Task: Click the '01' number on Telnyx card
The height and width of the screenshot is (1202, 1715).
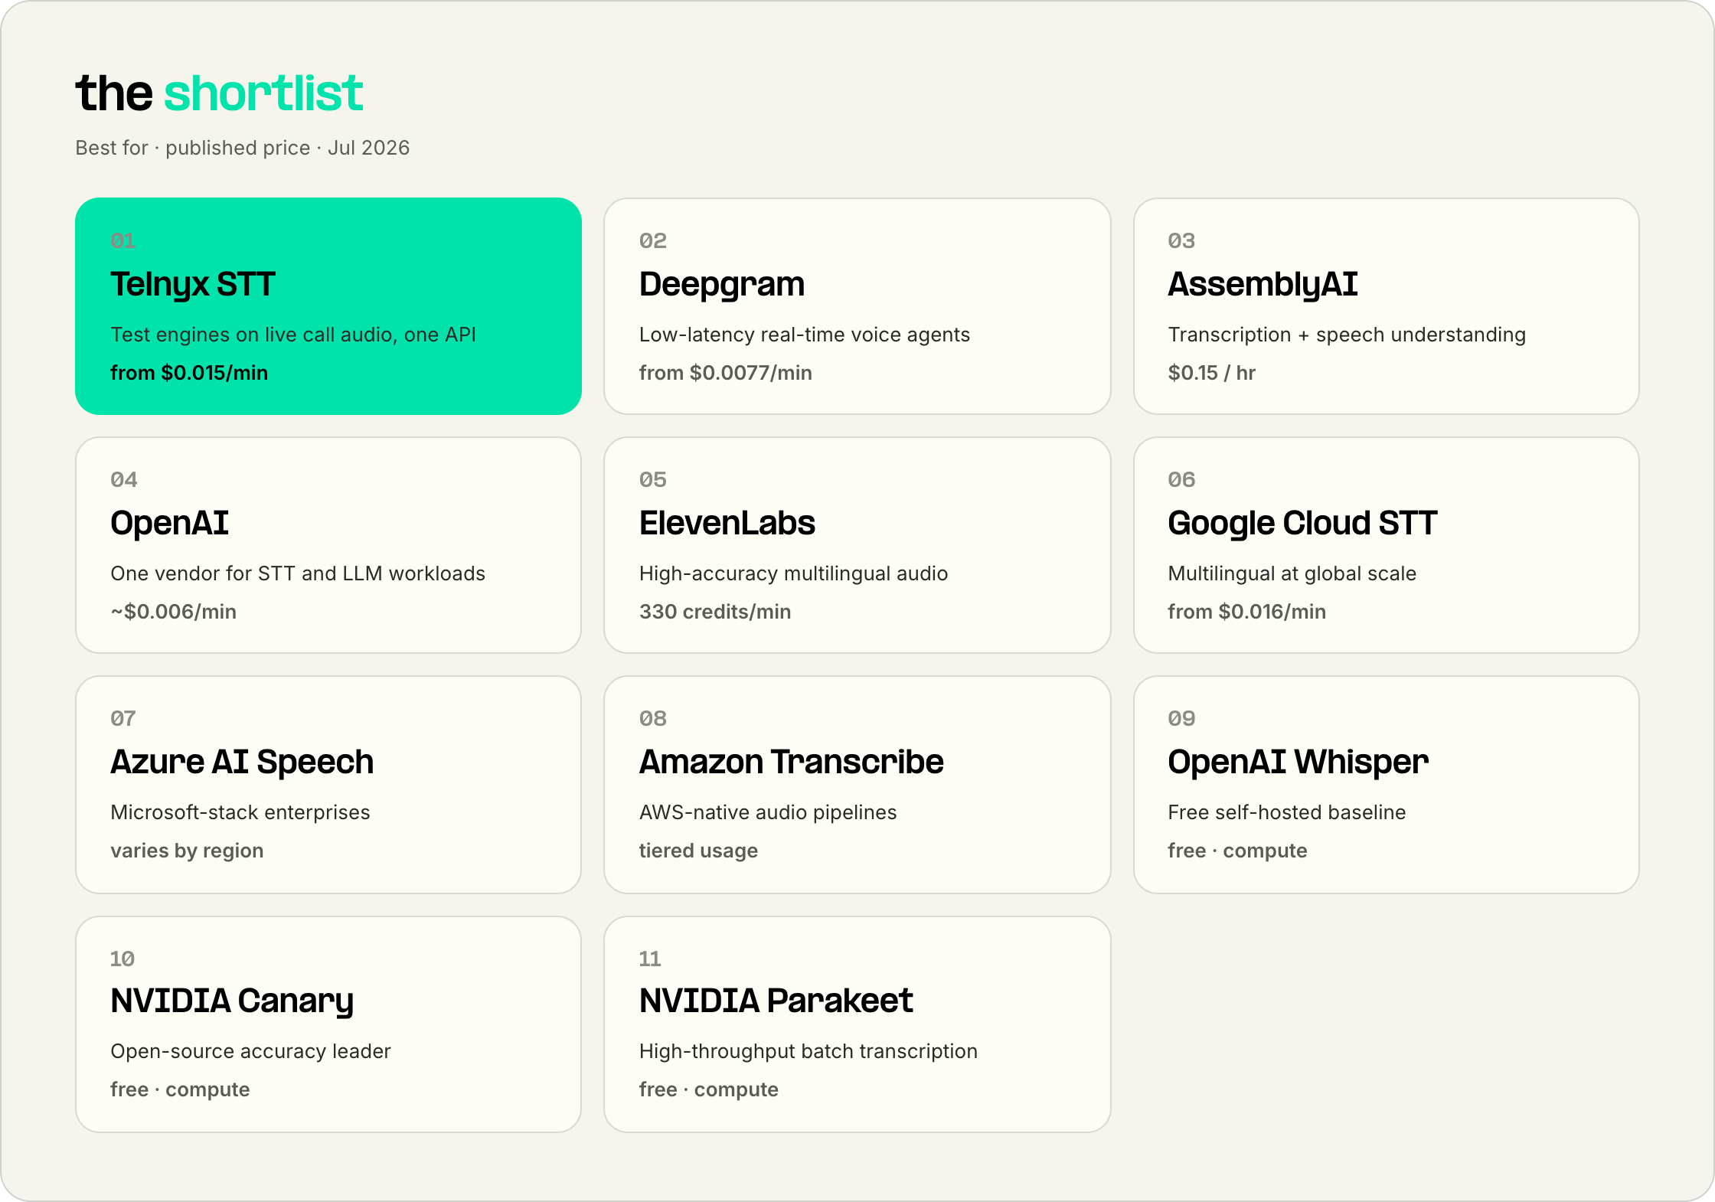Action: coord(123,241)
